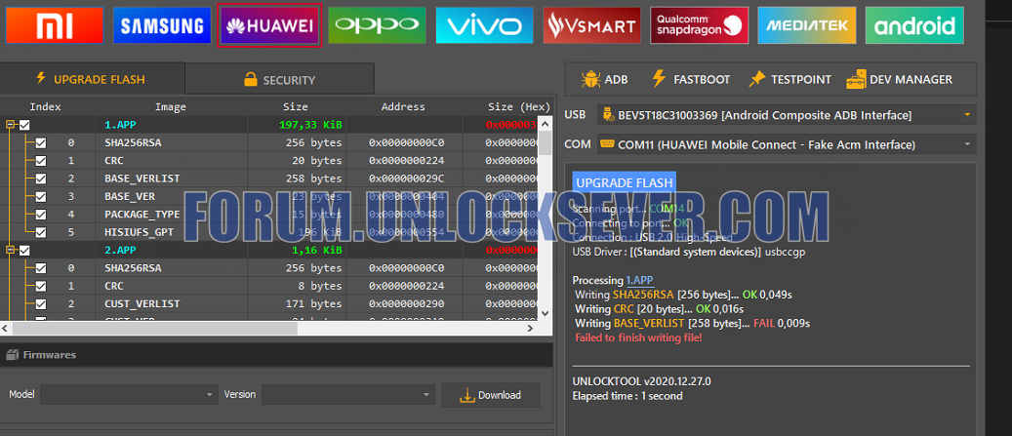This screenshot has height=436, width=1012.
Task: Select the 2.APP group row name
Action: 120,250
